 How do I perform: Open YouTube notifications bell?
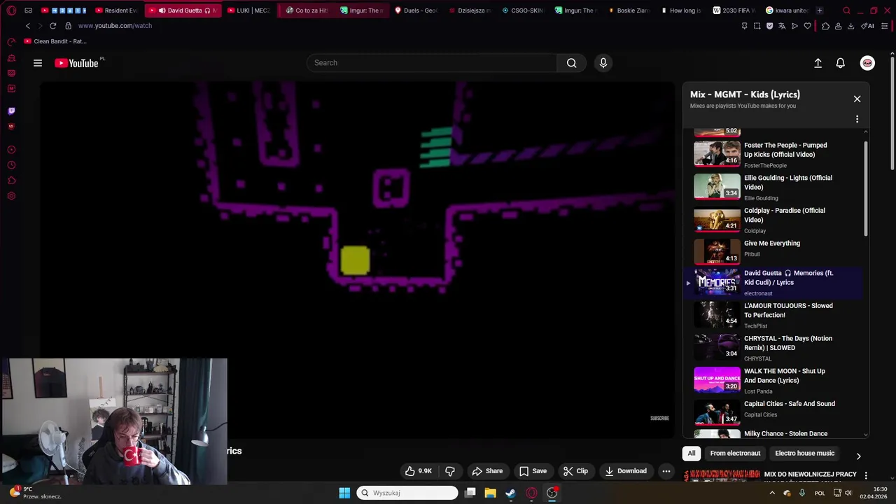(840, 63)
